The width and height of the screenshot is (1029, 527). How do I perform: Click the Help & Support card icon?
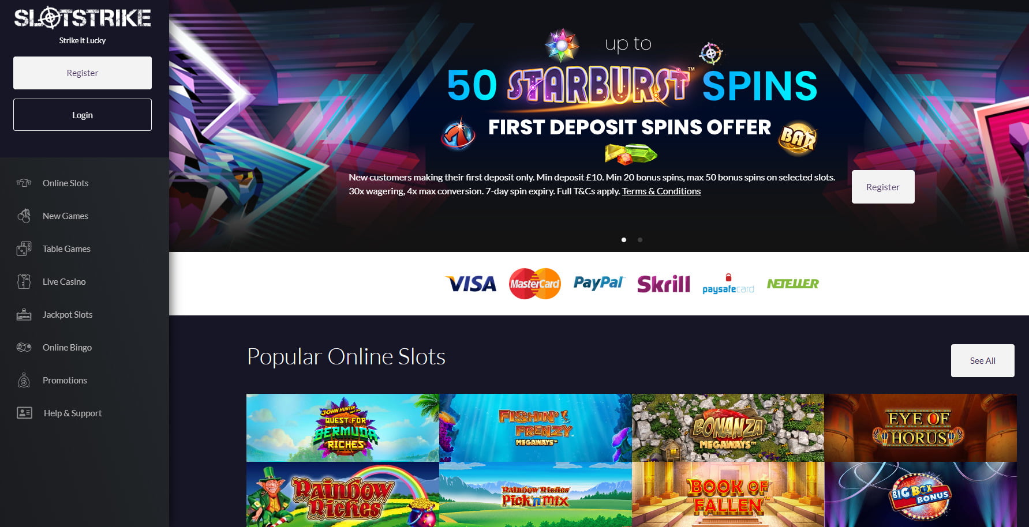(24, 413)
